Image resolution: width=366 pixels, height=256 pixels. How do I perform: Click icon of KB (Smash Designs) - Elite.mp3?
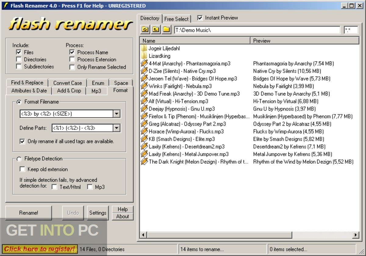click(x=144, y=139)
